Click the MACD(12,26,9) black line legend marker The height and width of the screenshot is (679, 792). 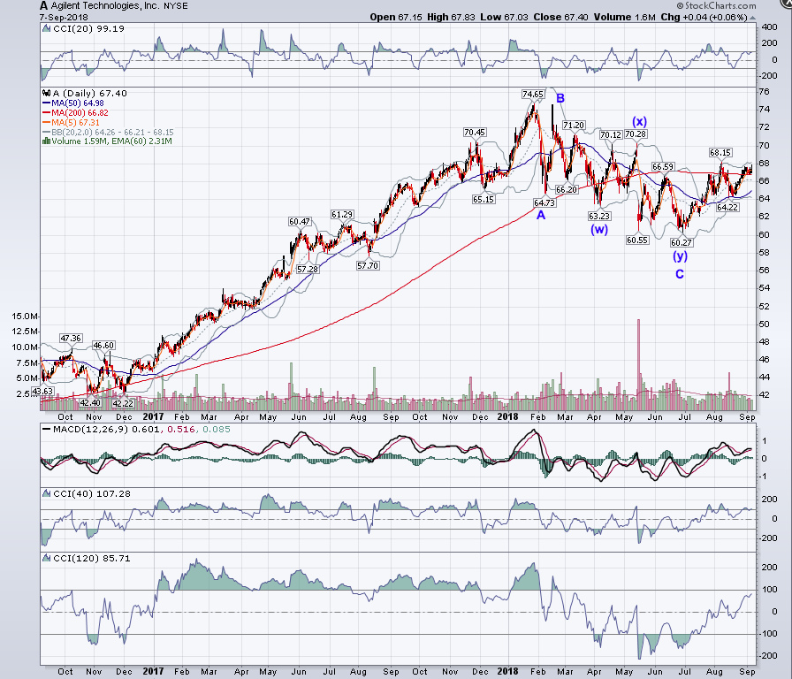[47, 430]
